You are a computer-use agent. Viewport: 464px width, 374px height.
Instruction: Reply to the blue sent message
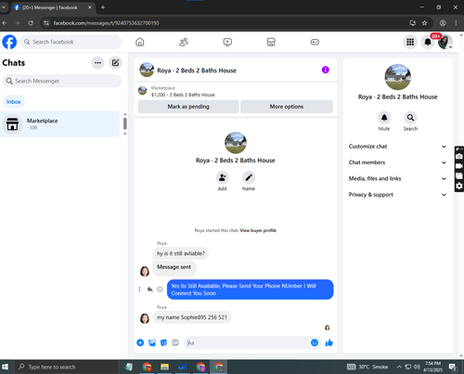(x=149, y=290)
